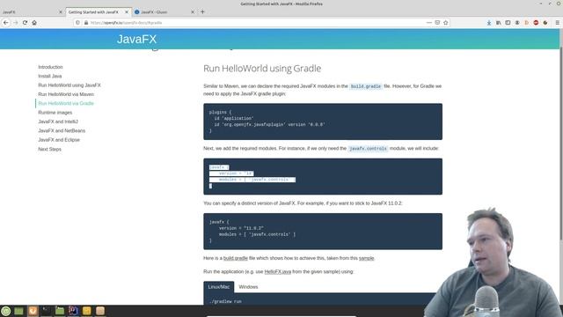The width and height of the screenshot is (563, 317).
Task: Switch to the IntelliJ IDEA taskbar icon
Action: (x=73, y=311)
